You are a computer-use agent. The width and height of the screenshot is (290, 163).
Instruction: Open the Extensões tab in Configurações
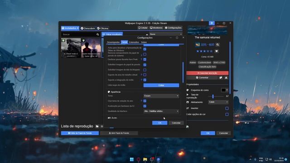click(134, 42)
